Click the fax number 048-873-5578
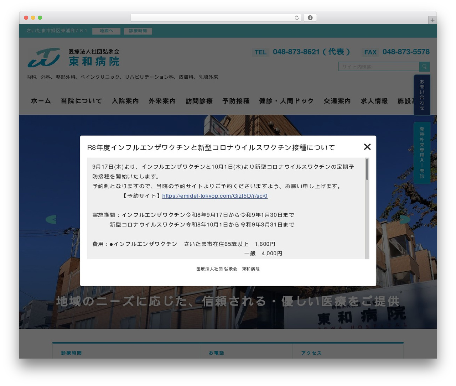This screenshot has height=386, width=456. pos(406,52)
